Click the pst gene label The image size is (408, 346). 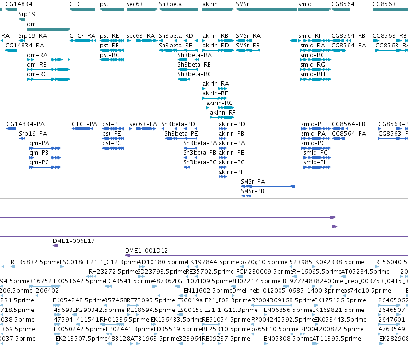[104, 4]
